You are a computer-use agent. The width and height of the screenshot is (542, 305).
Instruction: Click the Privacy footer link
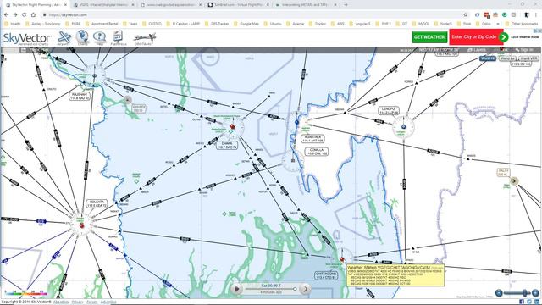(77, 302)
